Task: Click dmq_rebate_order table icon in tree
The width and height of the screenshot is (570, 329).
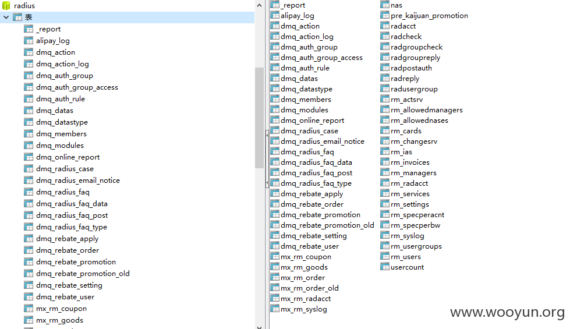Action: pos(29,250)
